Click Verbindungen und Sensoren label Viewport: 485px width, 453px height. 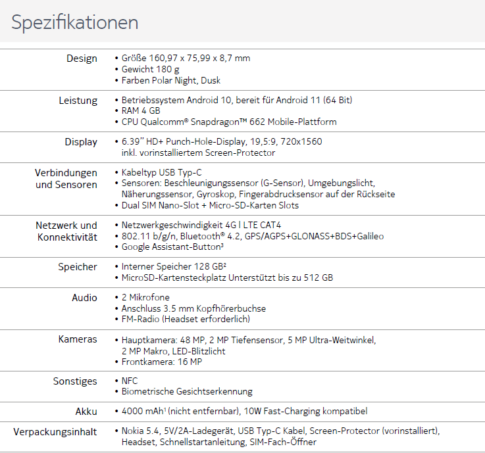66,179
